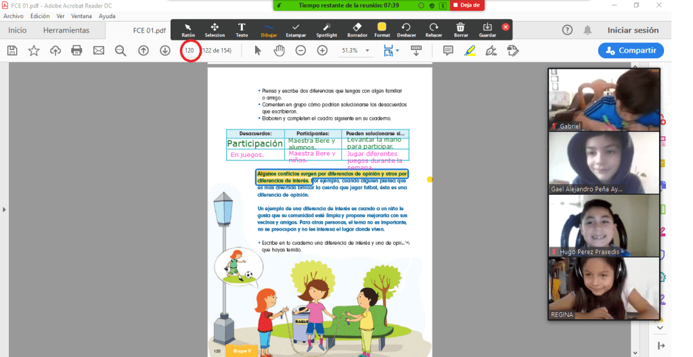Print the PDF using the printer icon

(x=77, y=51)
